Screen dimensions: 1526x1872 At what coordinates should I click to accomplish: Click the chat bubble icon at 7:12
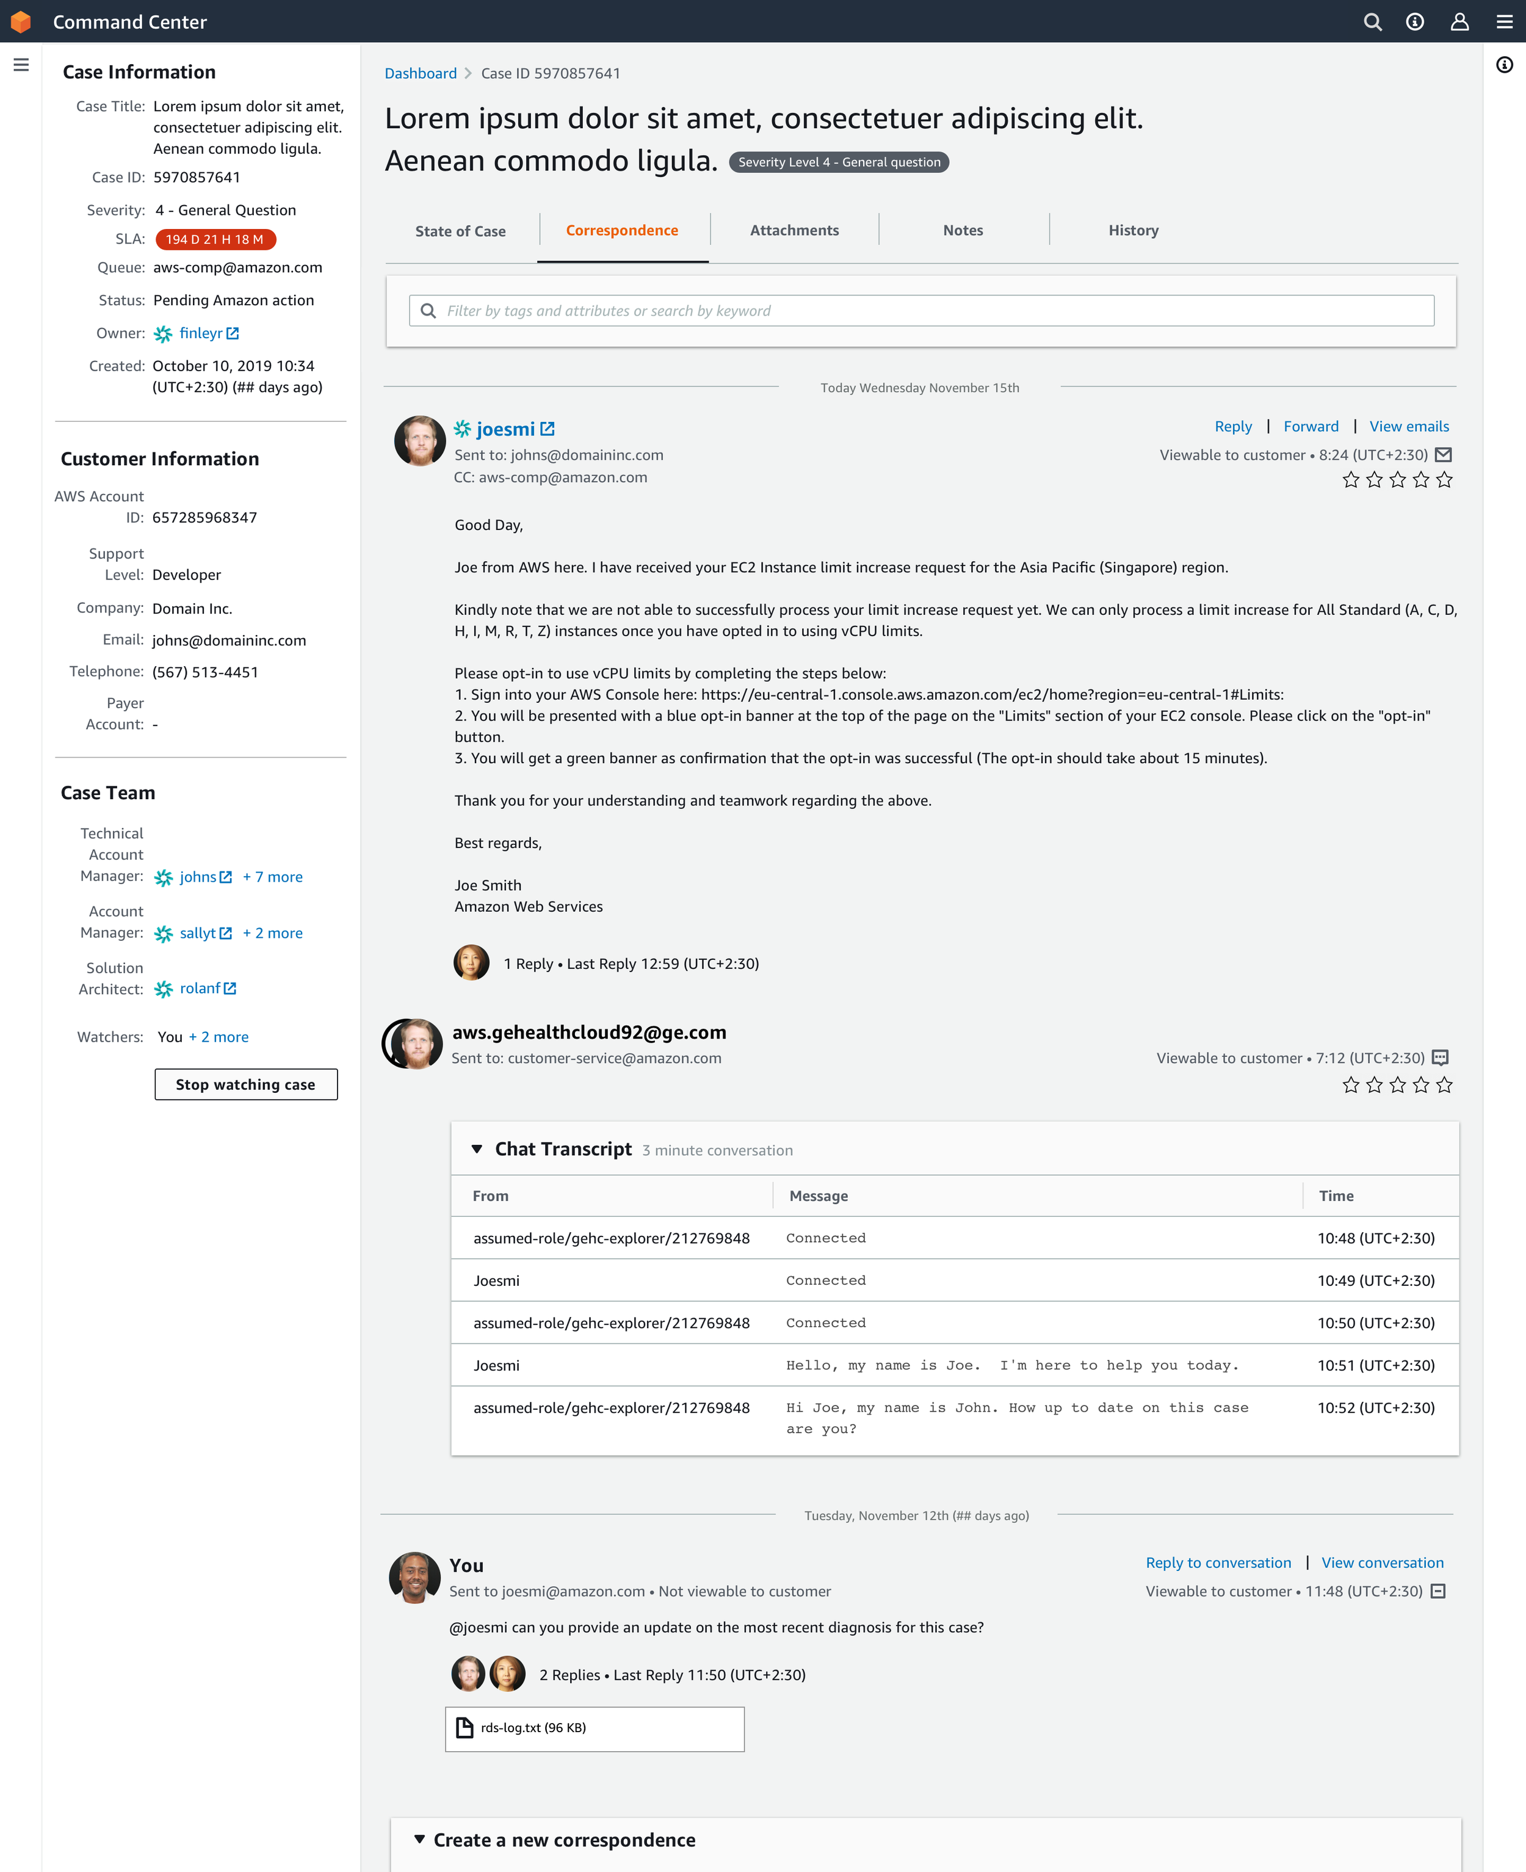1440,1058
